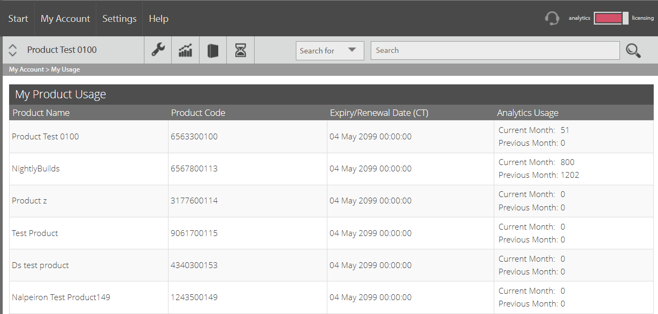The image size is (658, 314).
Task: Click the analytics label beside the switch
Action: pos(579,18)
